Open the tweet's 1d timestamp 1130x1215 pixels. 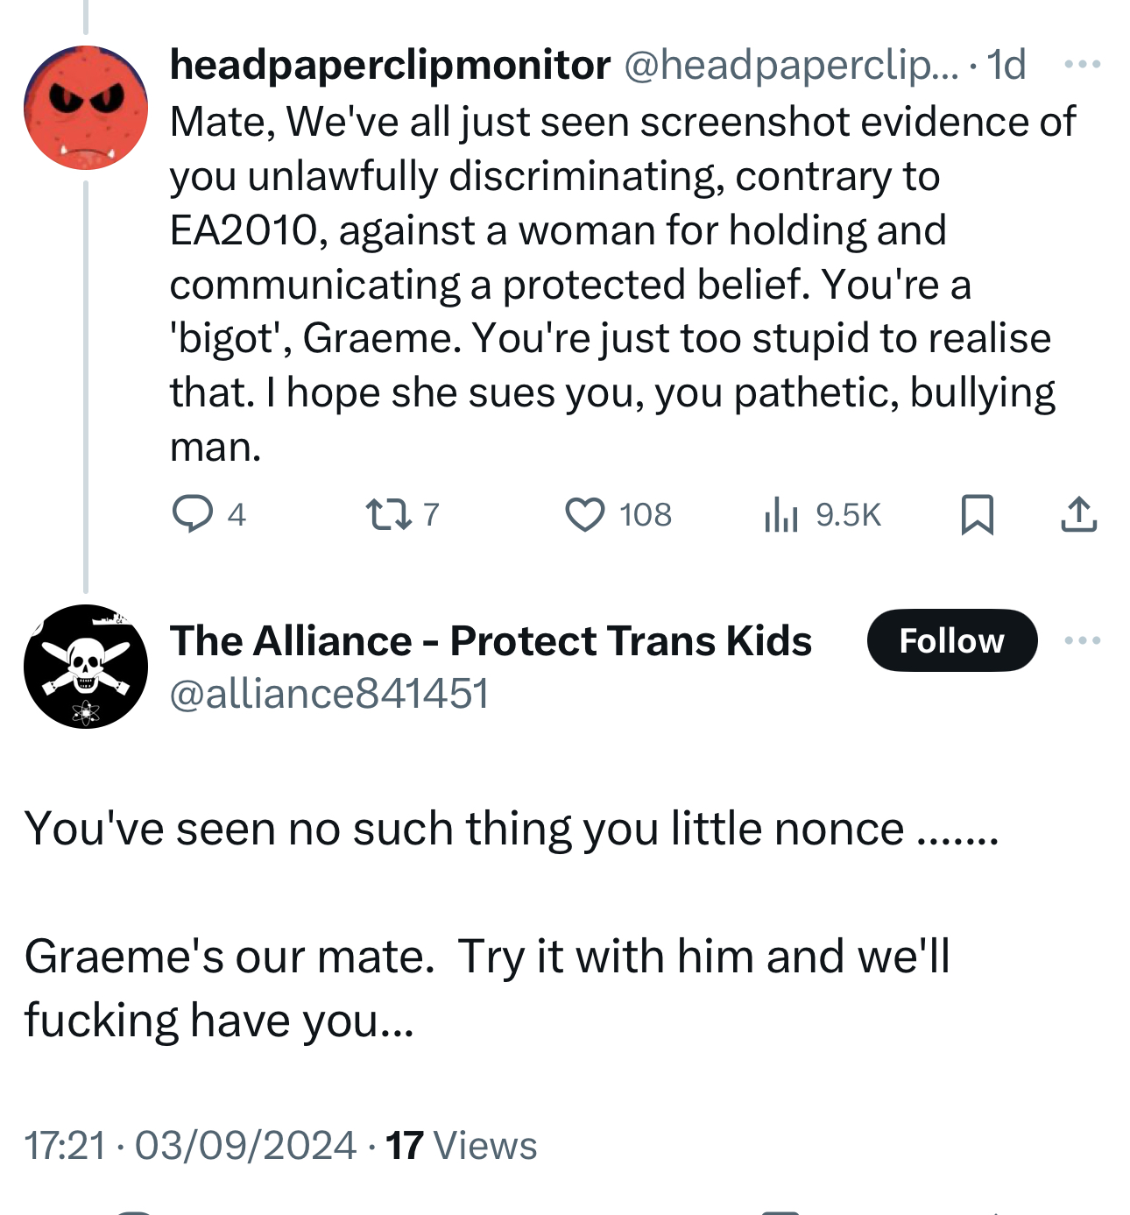pos(1006,65)
